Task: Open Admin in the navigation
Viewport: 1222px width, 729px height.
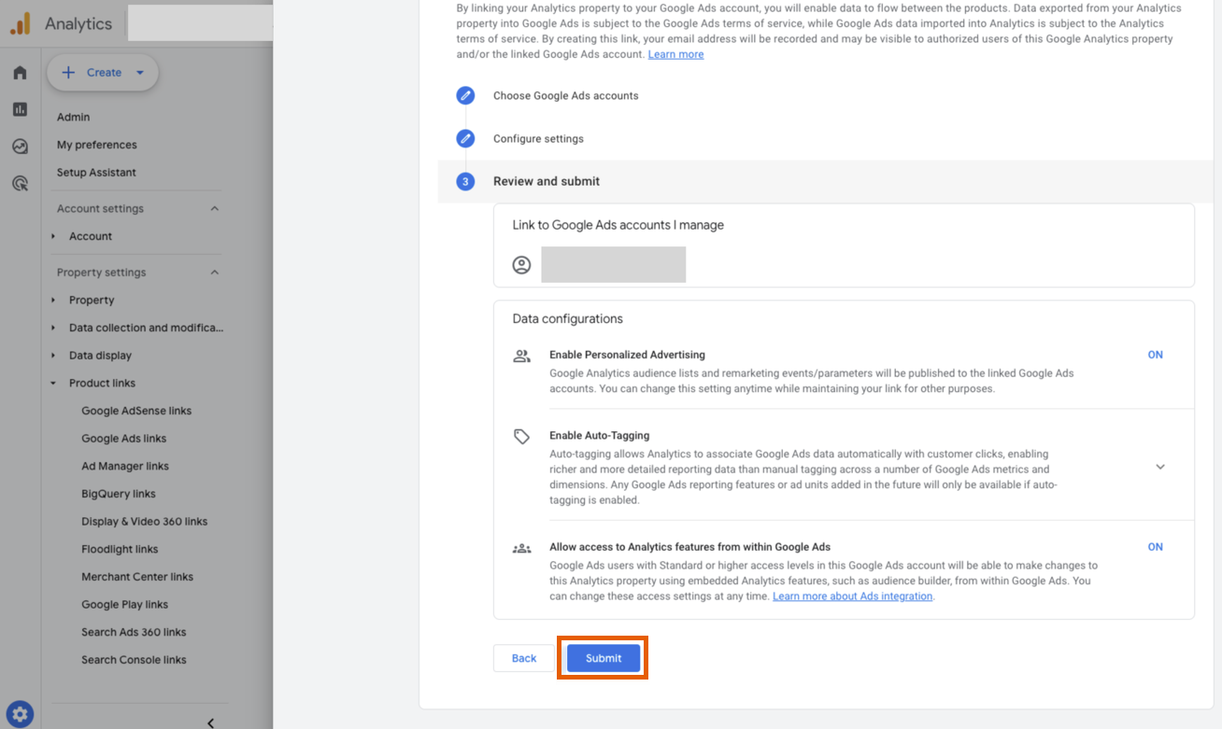Action: [73, 117]
